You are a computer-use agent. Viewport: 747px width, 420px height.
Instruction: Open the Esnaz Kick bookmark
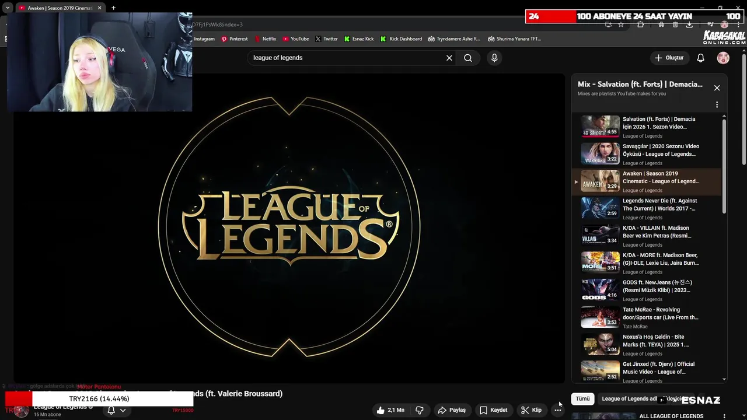coord(359,39)
